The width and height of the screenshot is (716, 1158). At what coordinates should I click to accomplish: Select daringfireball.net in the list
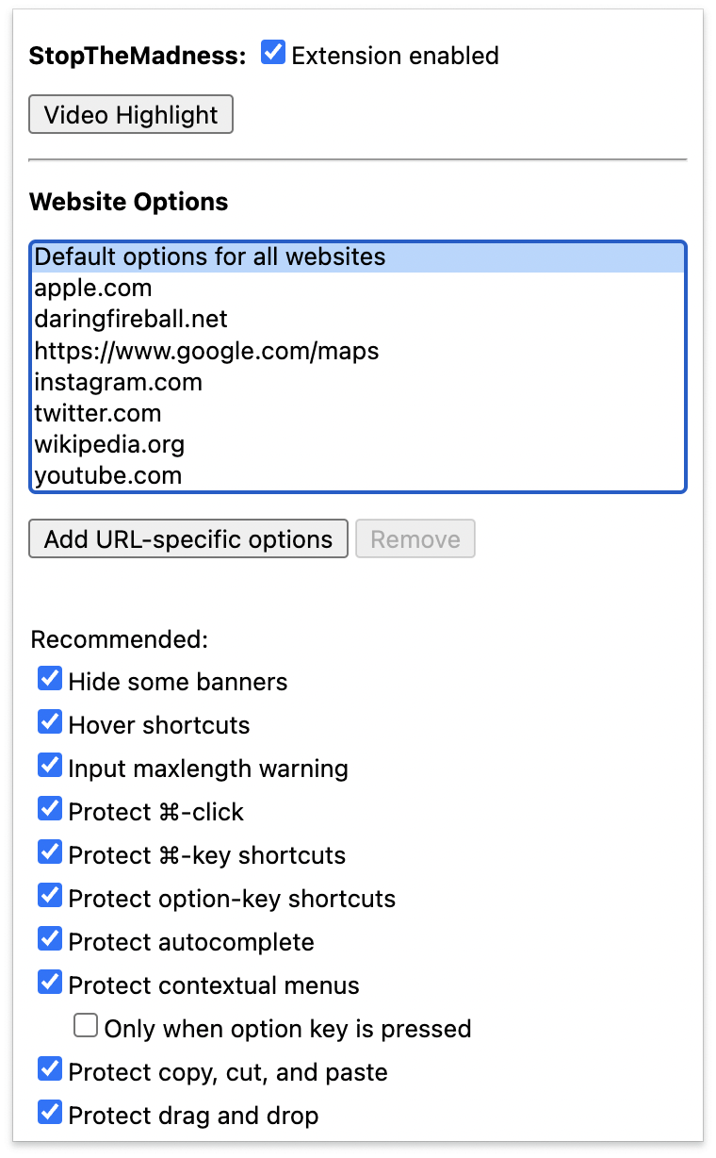coord(131,319)
